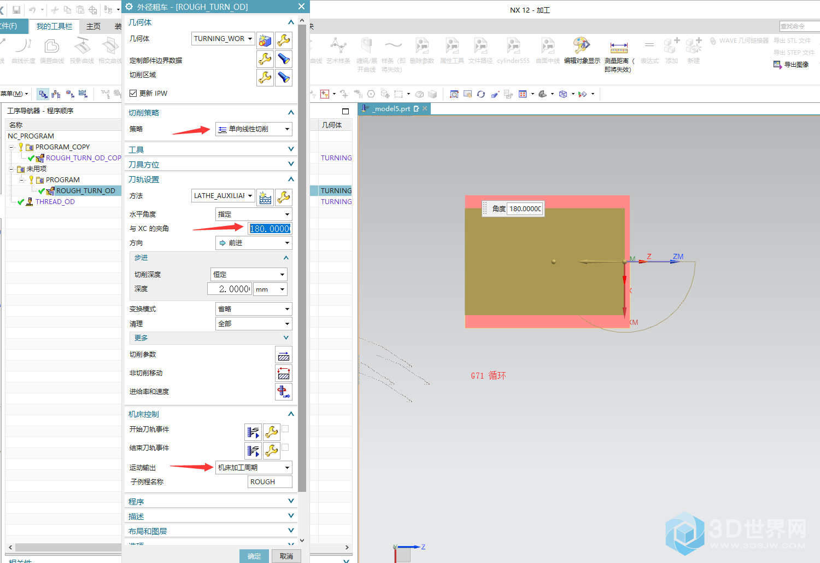Display custom part boundary data flashlight icon
820x563 pixels.
point(284,59)
